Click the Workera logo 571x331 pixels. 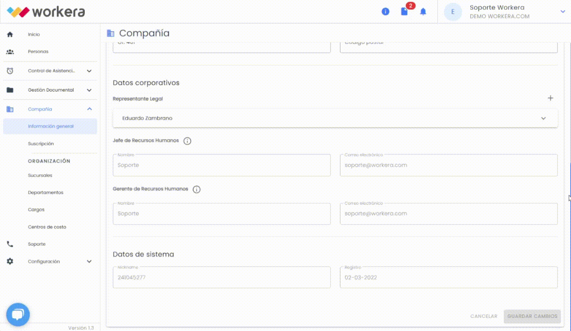46,11
